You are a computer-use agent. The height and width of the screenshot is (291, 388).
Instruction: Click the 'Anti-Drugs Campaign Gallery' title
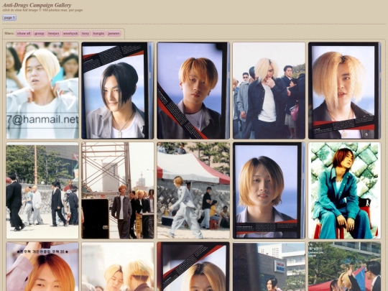click(37, 5)
